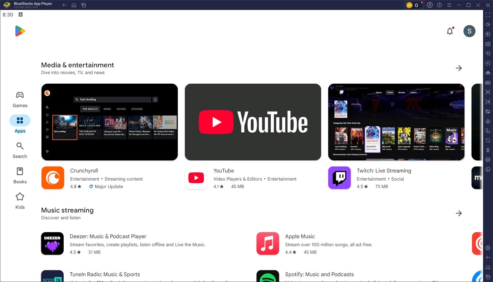Expand Music streaming section arrow
This screenshot has width=493, height=282.
point(459,213)
